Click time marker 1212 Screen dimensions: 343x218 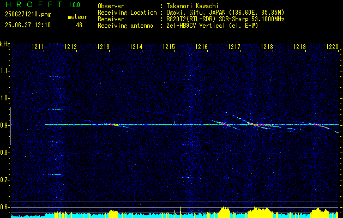(71, 46)
